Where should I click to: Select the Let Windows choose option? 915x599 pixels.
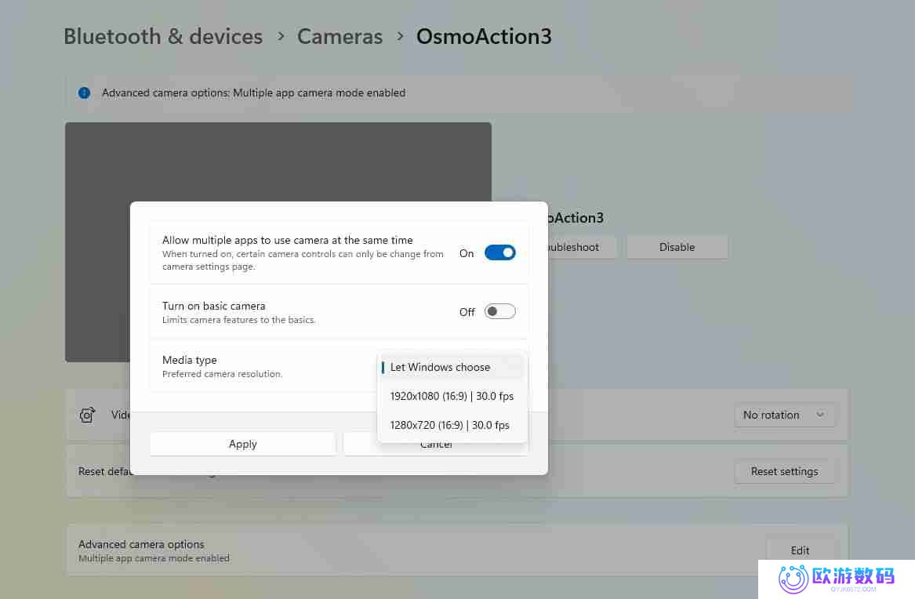click(x=440, y=367)
